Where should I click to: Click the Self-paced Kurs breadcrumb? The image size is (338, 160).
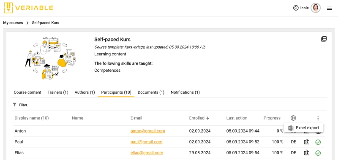[46, 23]
